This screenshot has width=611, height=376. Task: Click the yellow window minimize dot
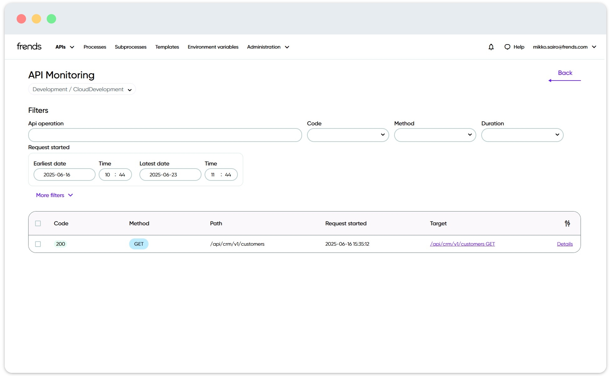tap(36, 19)
